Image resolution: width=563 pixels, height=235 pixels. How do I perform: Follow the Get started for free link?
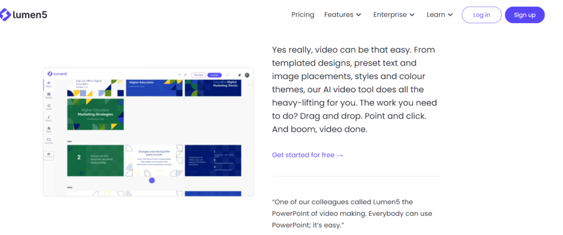pos(308,155)
